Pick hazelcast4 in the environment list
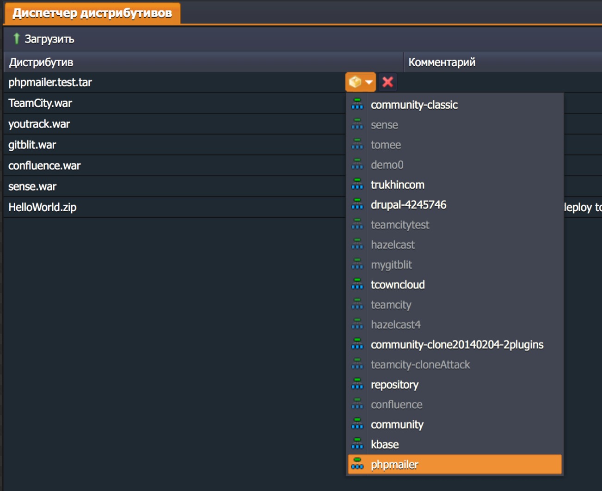 455,325
